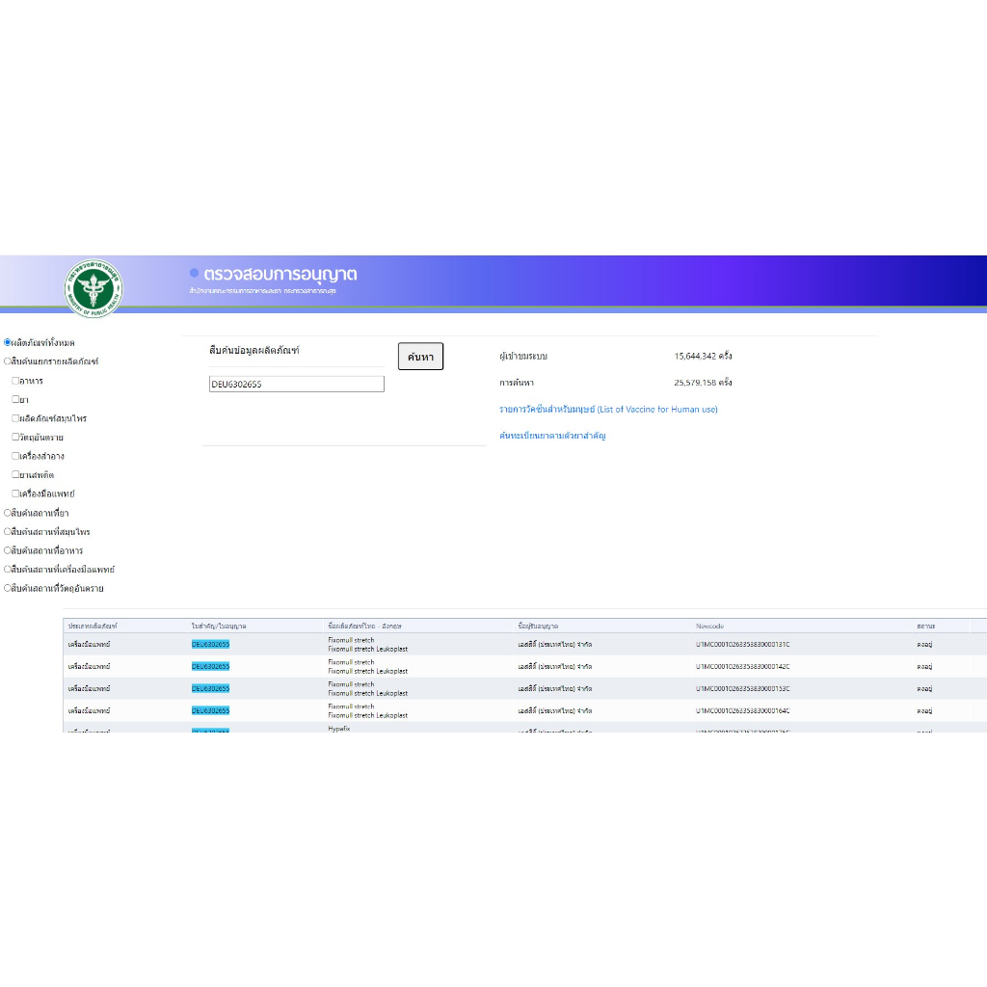This screenshot has height=987, width=987.
Task: Click the Ministry of Public Health logo
Action: tap(93, 284)
